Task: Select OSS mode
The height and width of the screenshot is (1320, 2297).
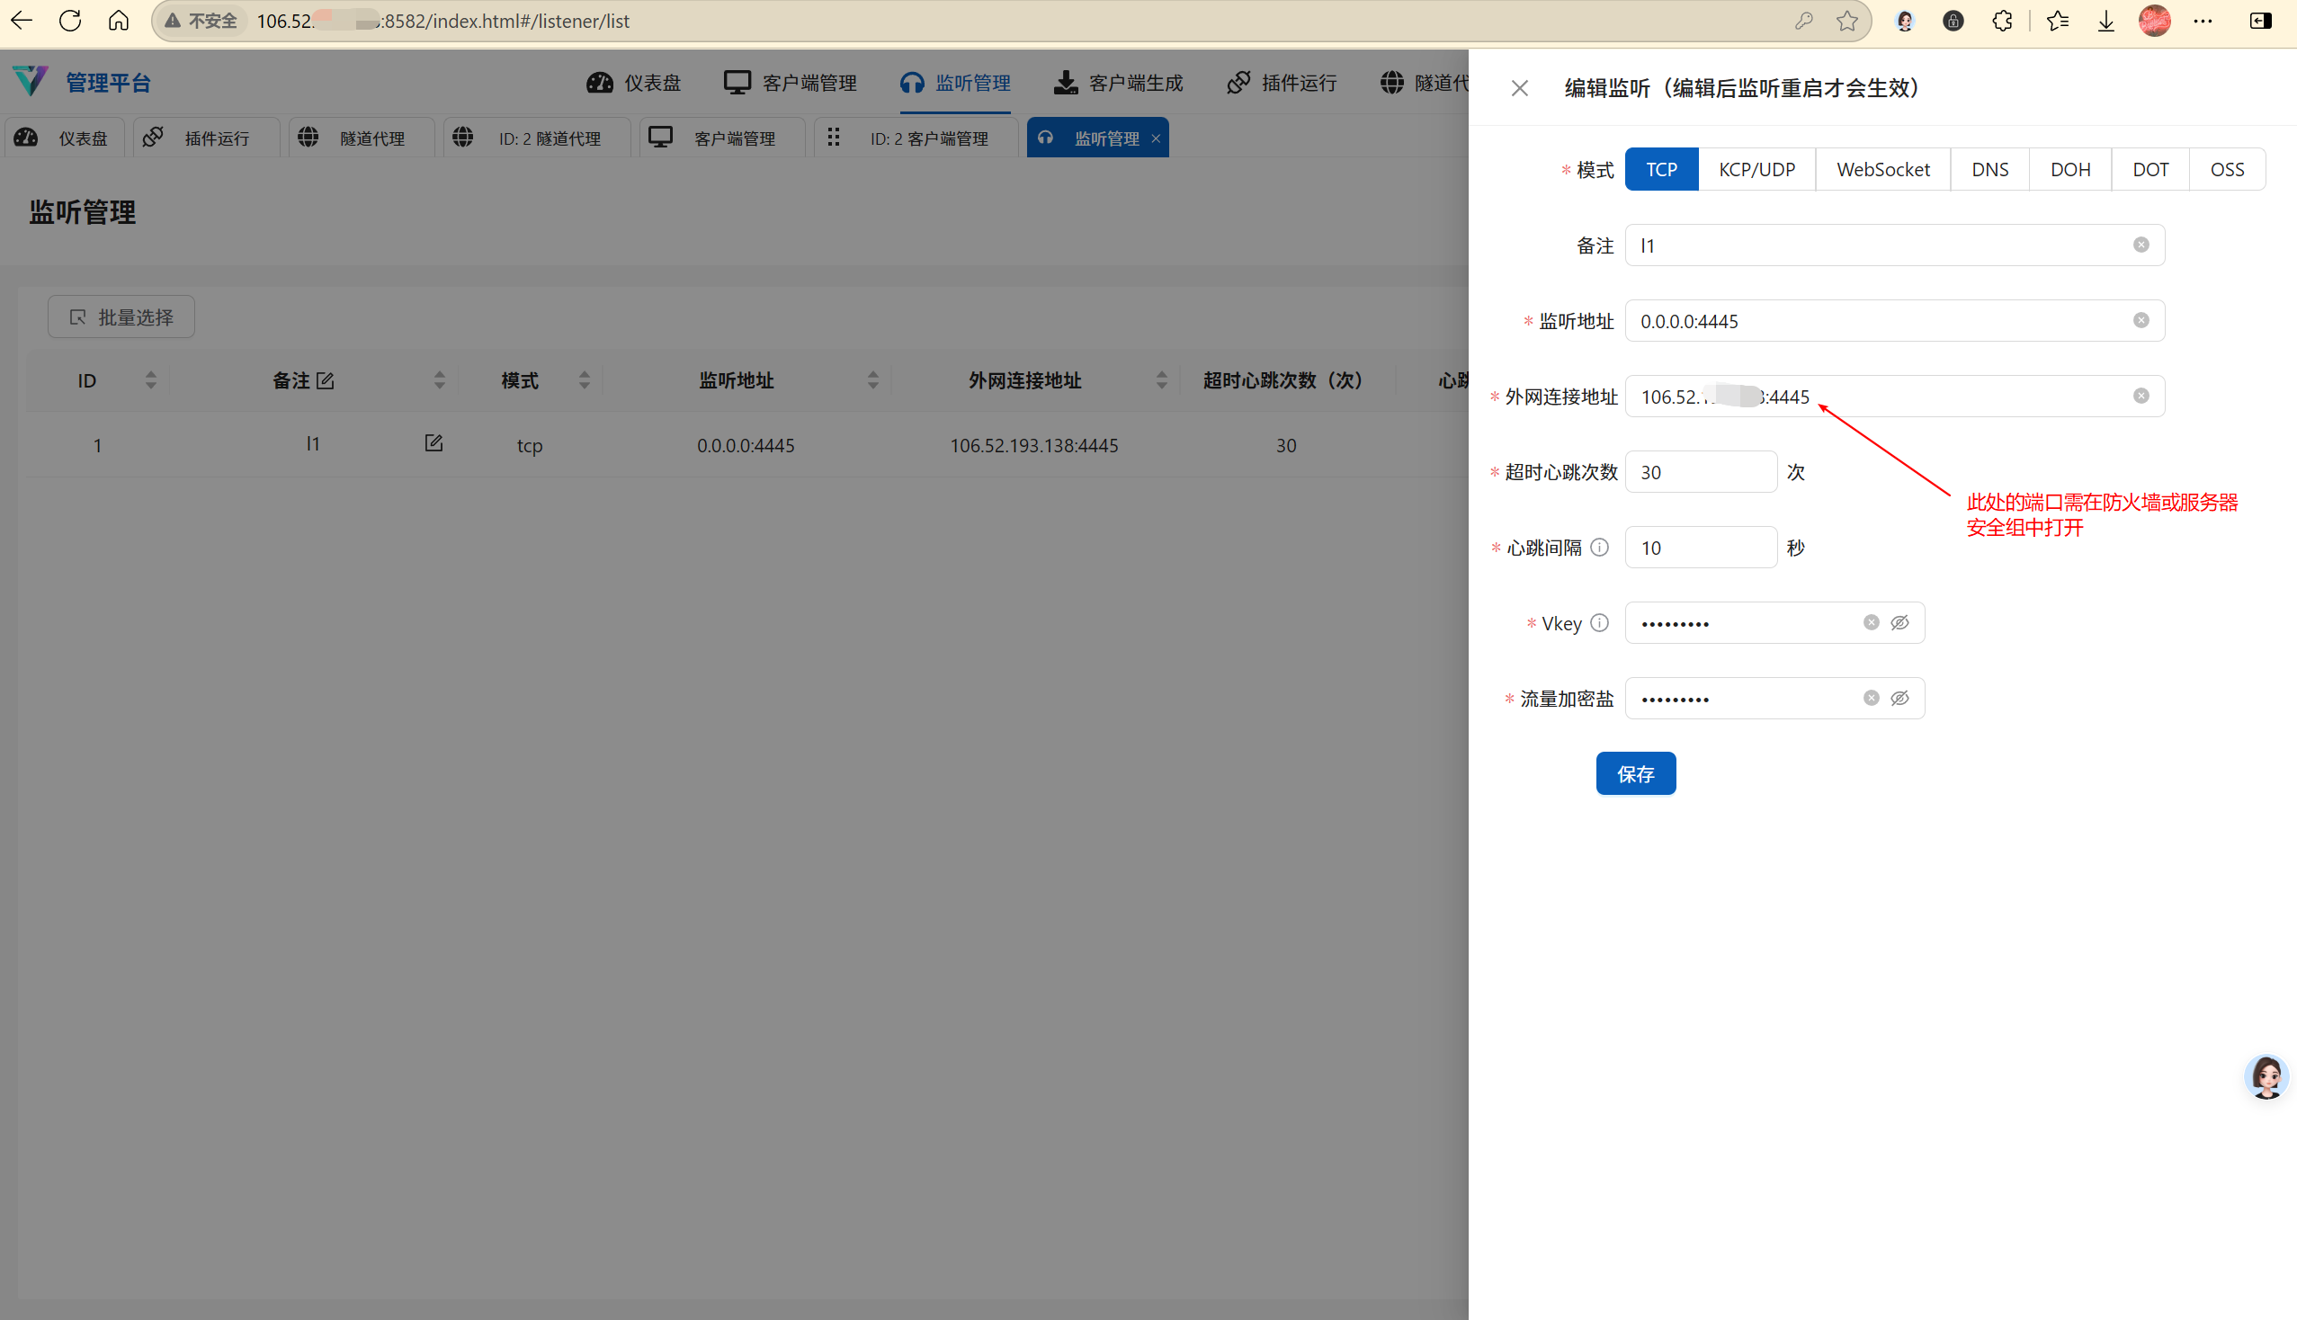Action: click(x=2227, y=170)
